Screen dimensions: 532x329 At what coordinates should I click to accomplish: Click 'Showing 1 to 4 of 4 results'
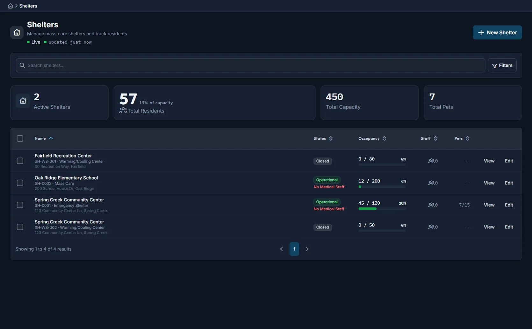pos(43,249)
